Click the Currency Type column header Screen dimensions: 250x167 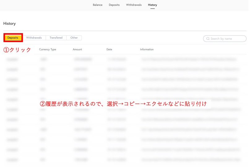(x=48, y=49)
